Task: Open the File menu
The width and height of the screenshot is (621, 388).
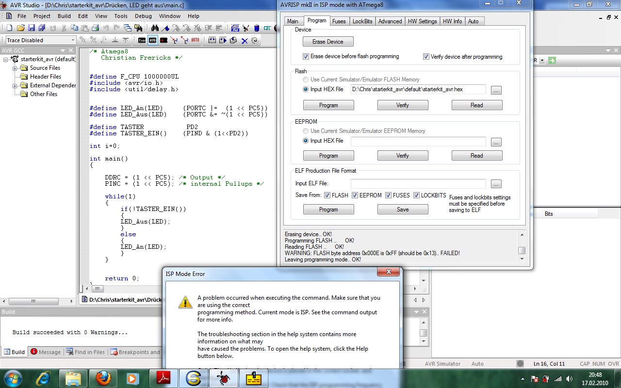Action: (22, 16)
